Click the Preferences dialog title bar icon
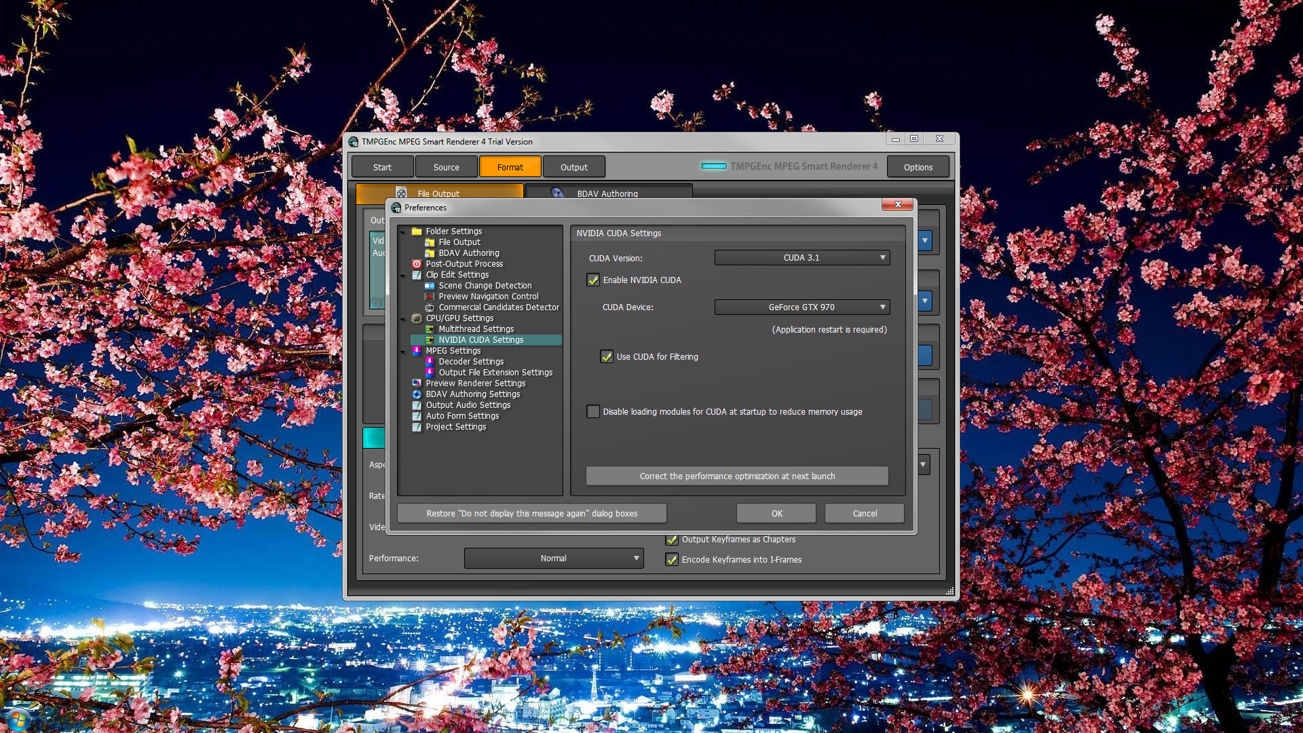 pyautogui.click(x=396, y=208)
